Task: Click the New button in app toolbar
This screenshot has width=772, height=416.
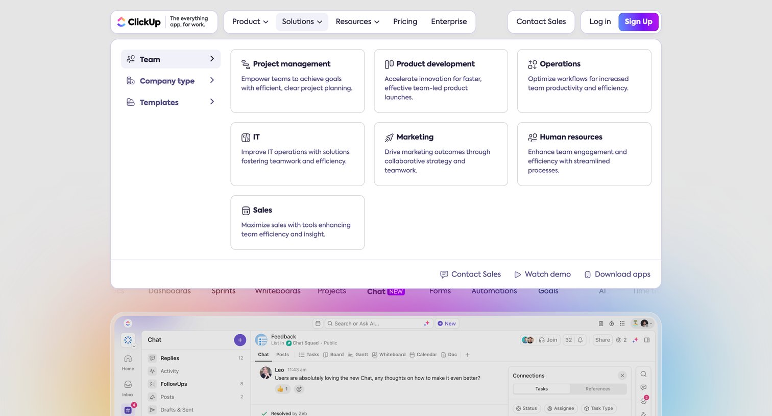Action: 447,323
